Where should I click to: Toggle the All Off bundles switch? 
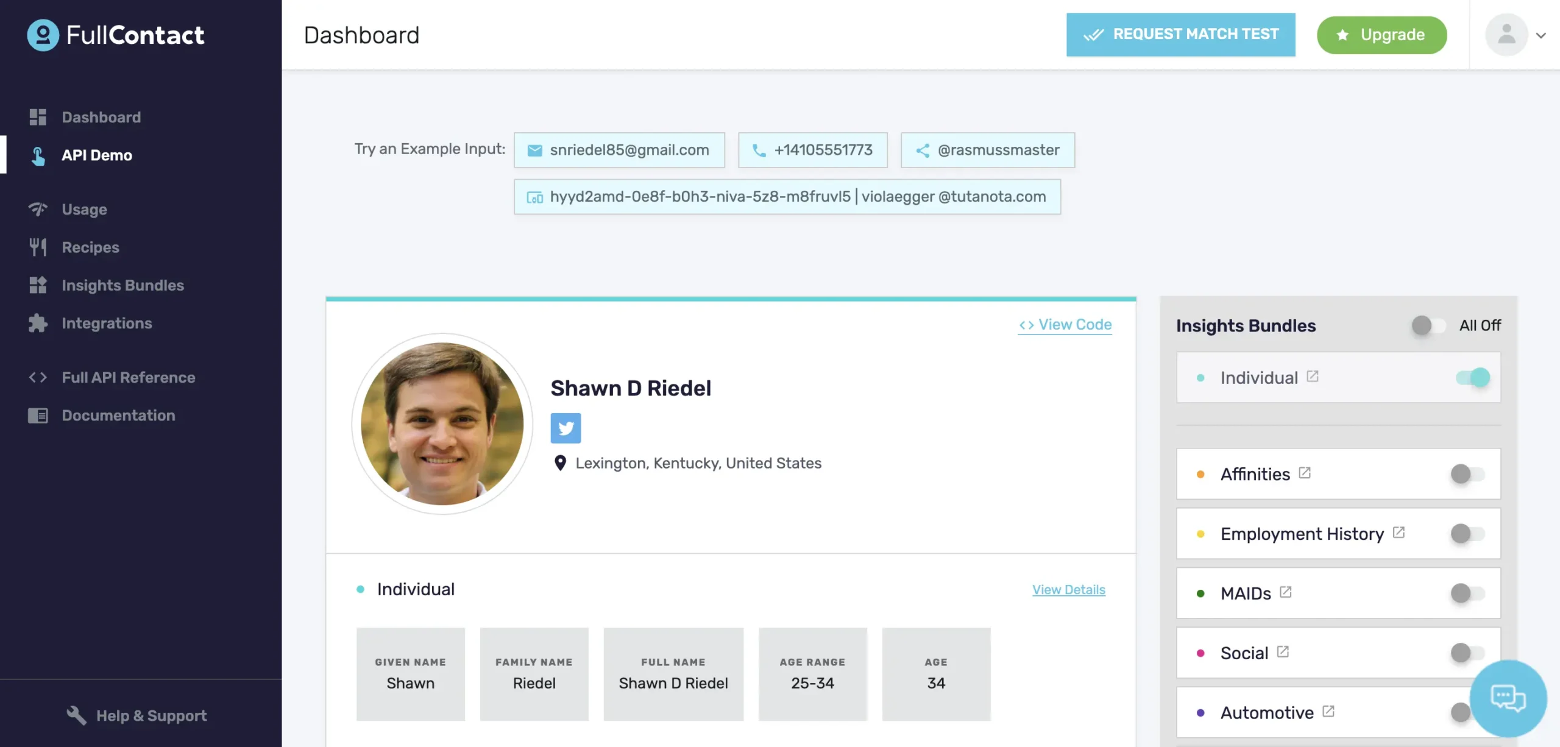[x=1428, y=325]
